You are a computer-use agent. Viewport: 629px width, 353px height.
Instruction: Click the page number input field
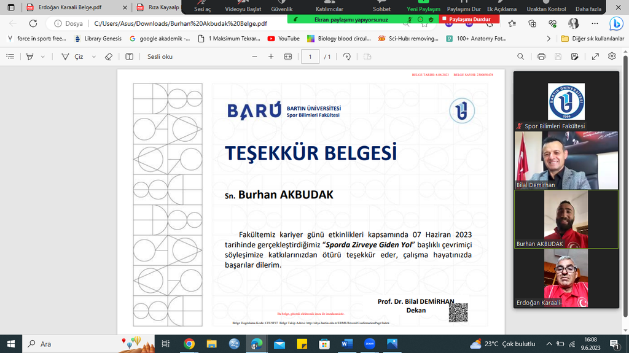(x=310, y=56)
